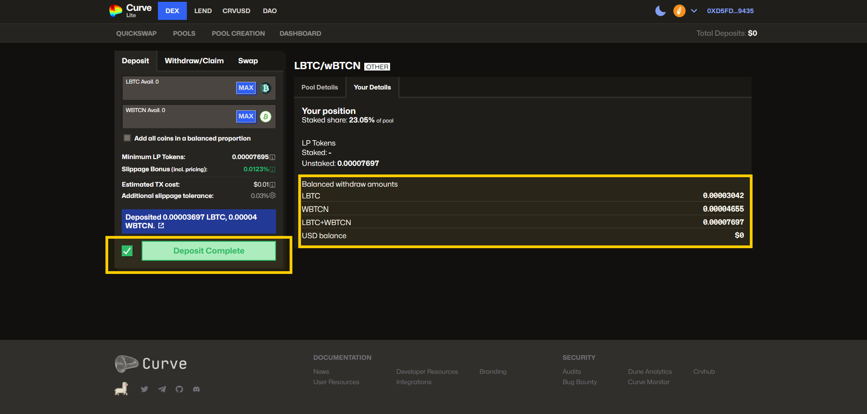Open Crvhub link

point(704,372)
